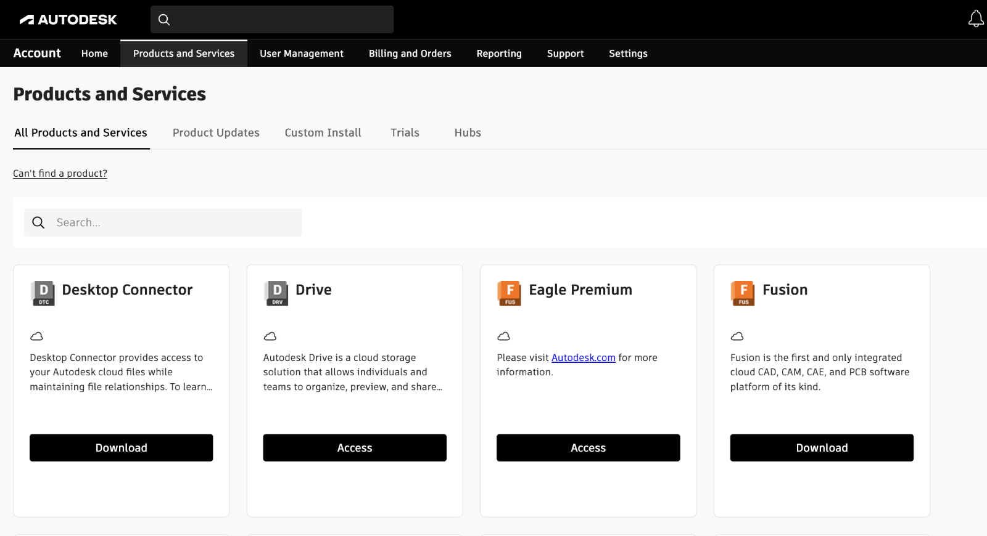Click the magnifier icon in product search
Screen dimensions: 987x536
pos(38,222)
